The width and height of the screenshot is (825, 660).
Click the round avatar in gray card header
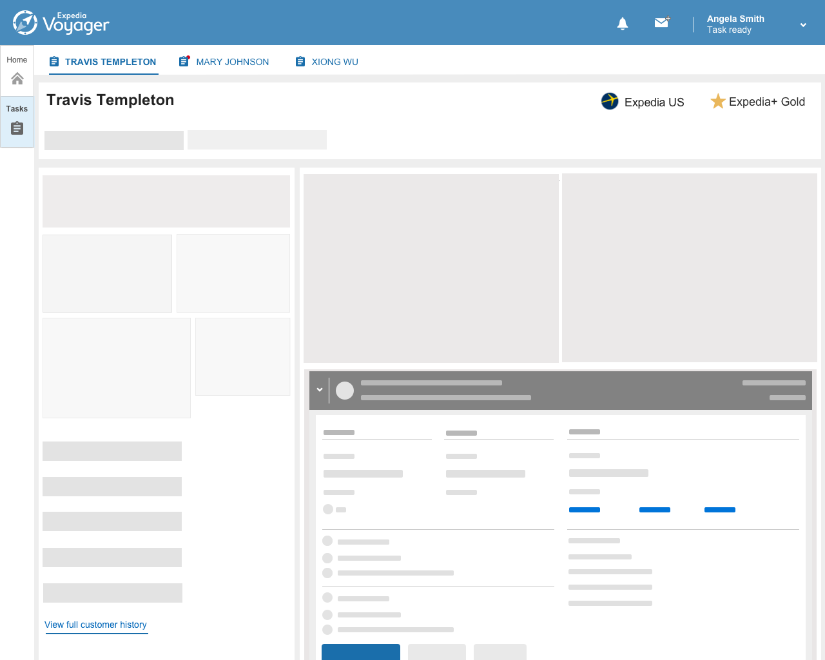[x=345, y=391]
